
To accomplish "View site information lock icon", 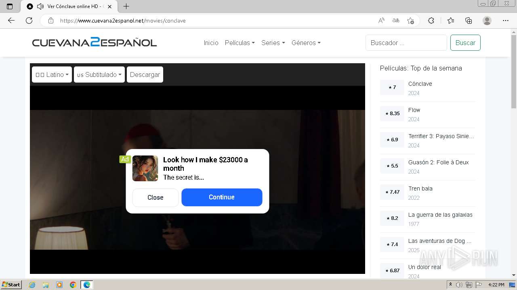I will [51, 21].
